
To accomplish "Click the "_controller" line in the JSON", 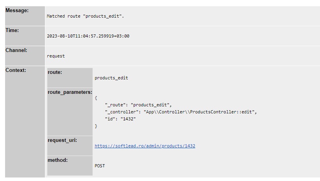I will [181, 112].
